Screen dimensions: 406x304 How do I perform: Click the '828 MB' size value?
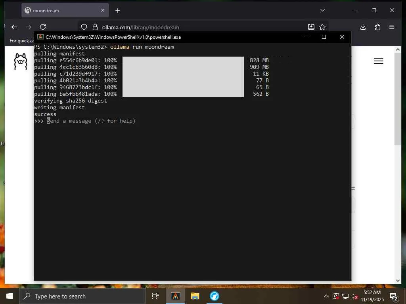pyautogui.click(x=259, y=60)
